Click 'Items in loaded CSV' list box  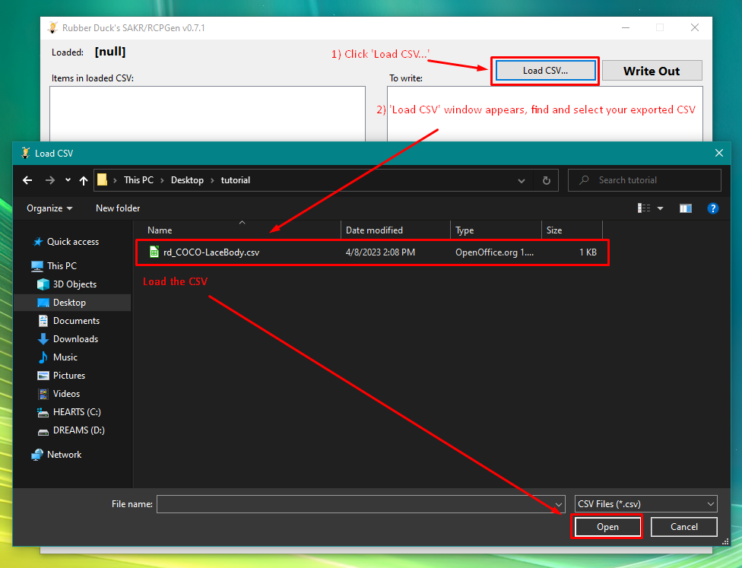point(208,113)
